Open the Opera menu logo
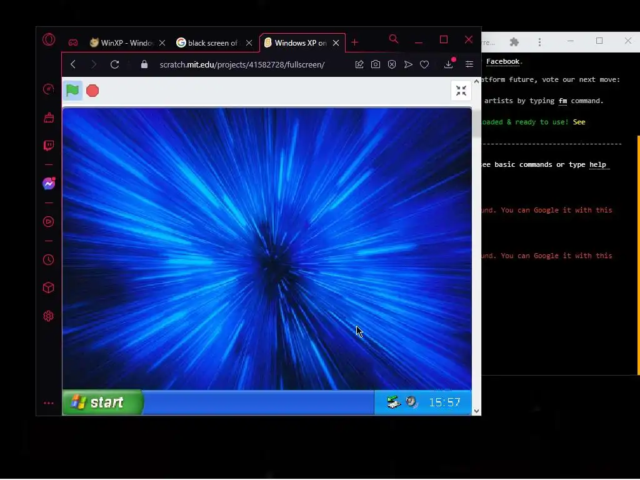Viewport: 640px width, 480px height. click(49, 39)
